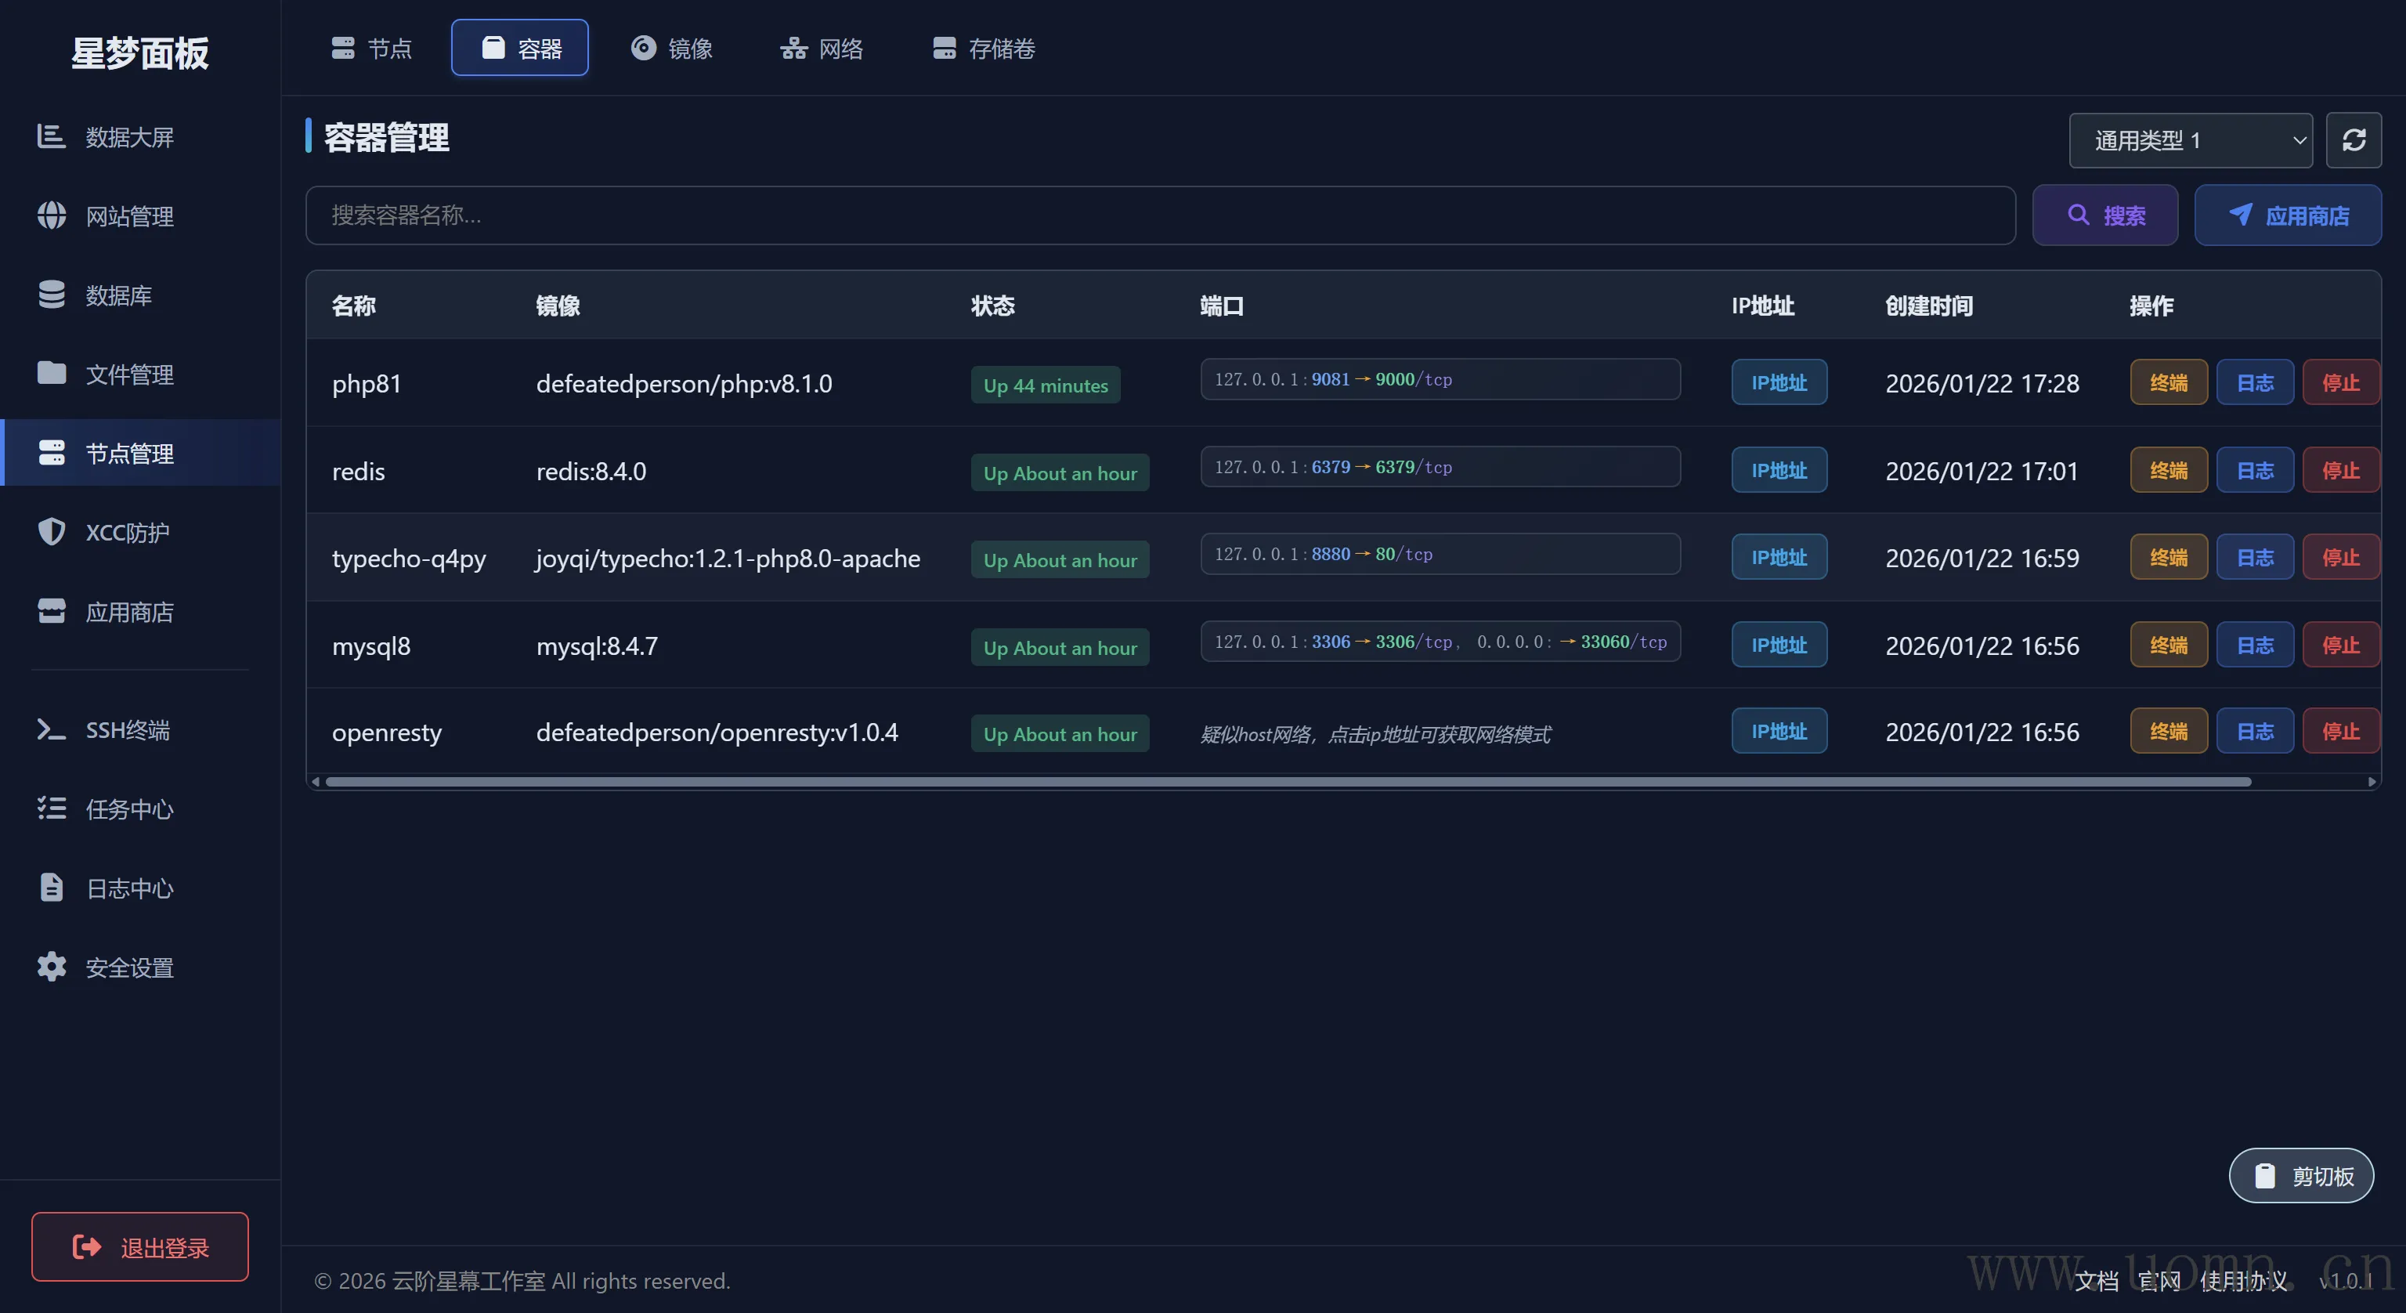Screen dimensions: 2406x1313
Task: Stop the php81 container
Action: pos(2339,382)
